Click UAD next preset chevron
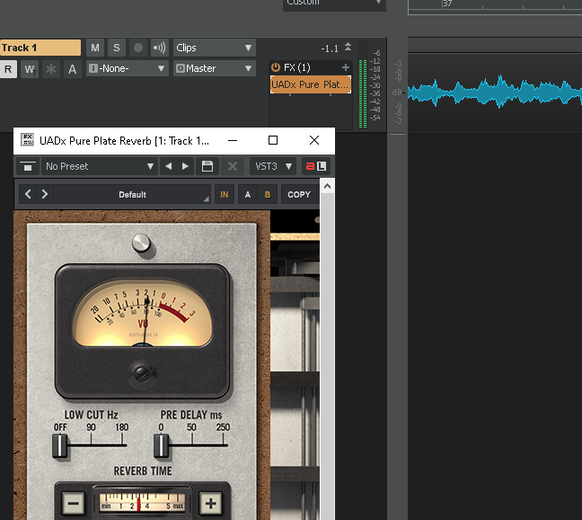The image size is (582, 520). (x=45, y=194)
